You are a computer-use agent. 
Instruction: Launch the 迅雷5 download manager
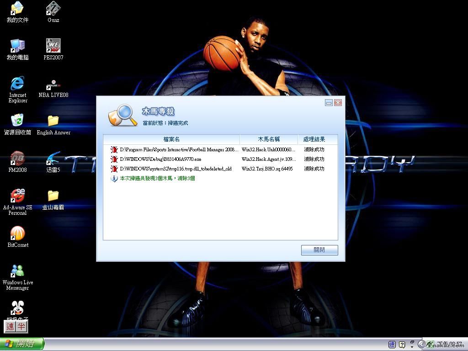click(x=53, y=162)
